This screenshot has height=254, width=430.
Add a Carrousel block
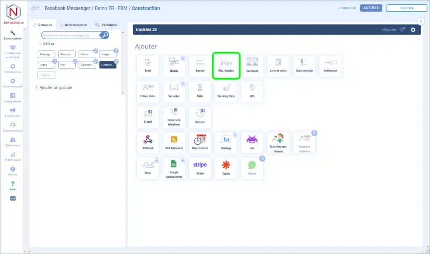pos(252,66)
